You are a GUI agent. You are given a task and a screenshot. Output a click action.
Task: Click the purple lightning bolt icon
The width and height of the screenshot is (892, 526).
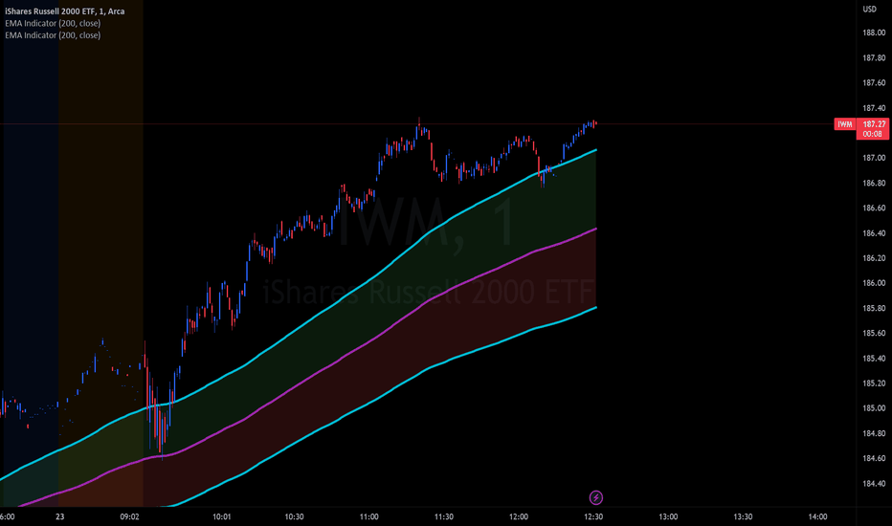coord(595,498)
